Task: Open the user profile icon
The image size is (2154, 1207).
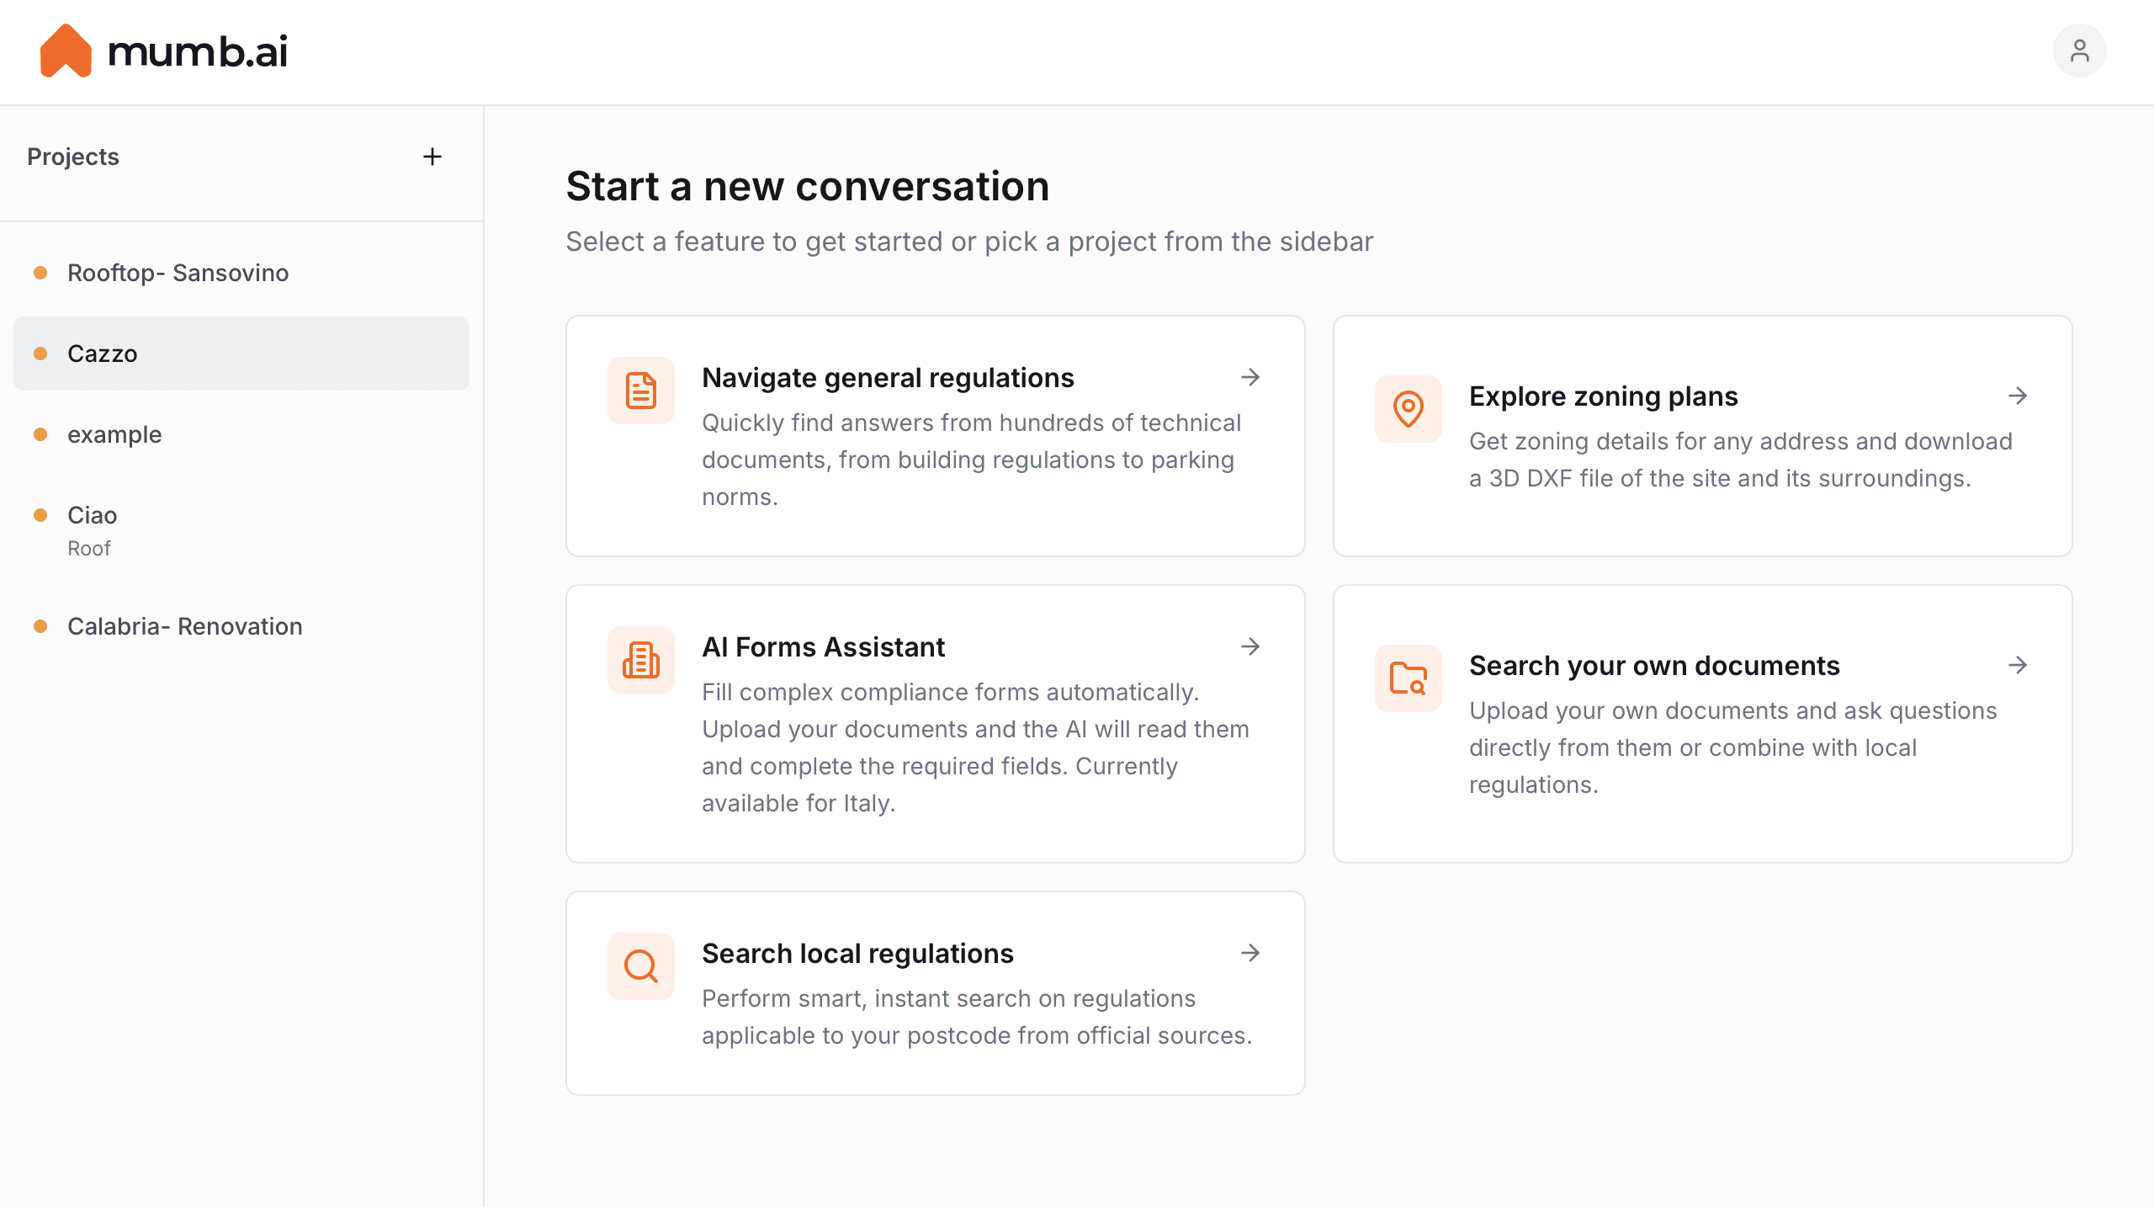Action: [x=2079, y=51]
